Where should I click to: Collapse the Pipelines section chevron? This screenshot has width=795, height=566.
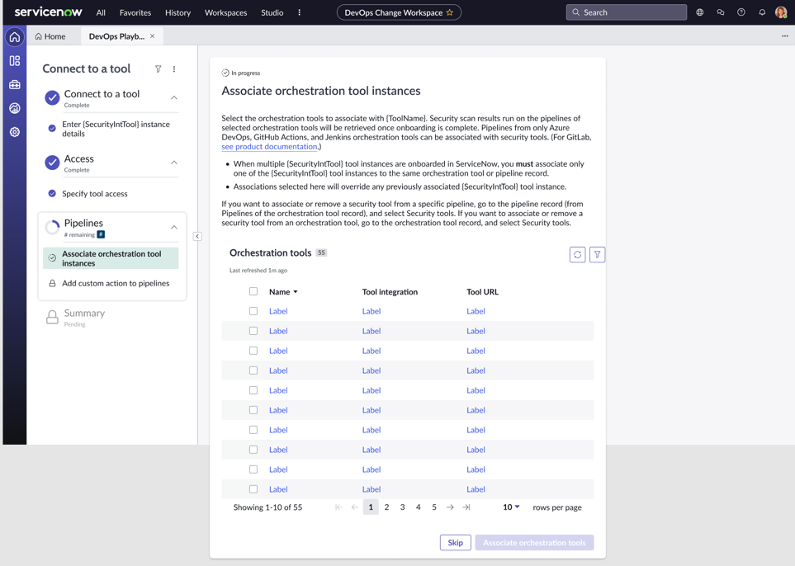tap(174, 227)
